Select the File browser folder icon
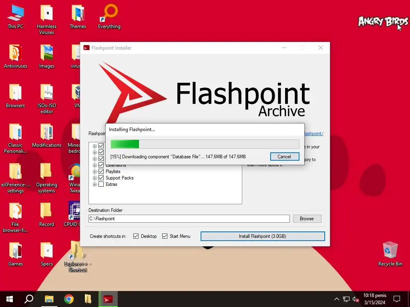 (16, 218)
